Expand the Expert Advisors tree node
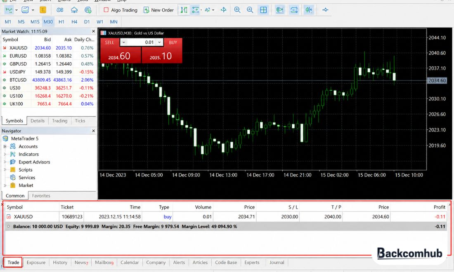The image size is (454, 272). (5, 162)
